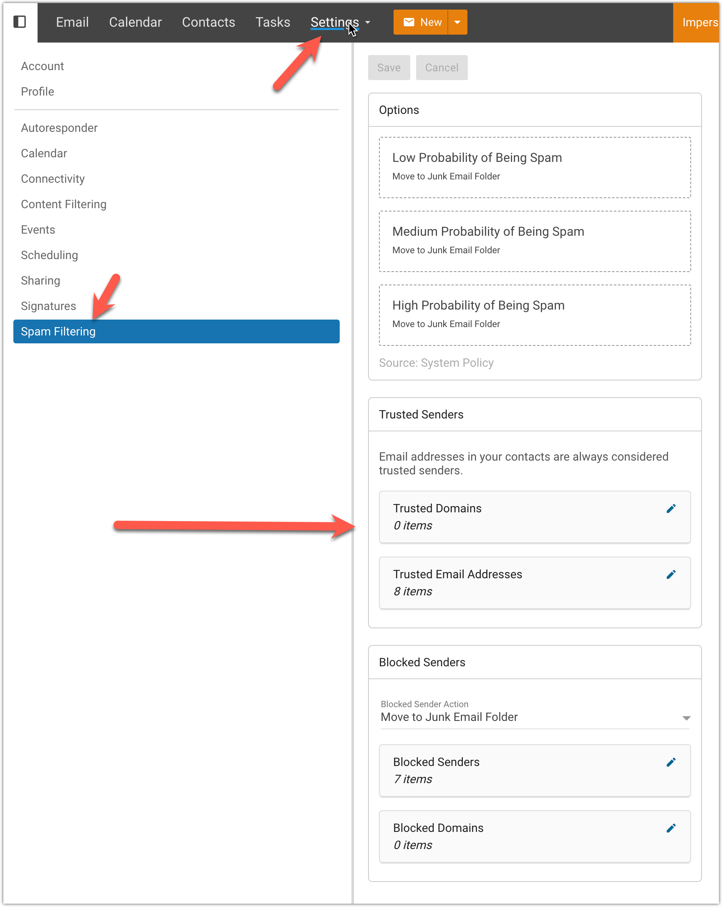
Task: Select the Spam Filtering sidebar entry
Action: tap(58, 332)
